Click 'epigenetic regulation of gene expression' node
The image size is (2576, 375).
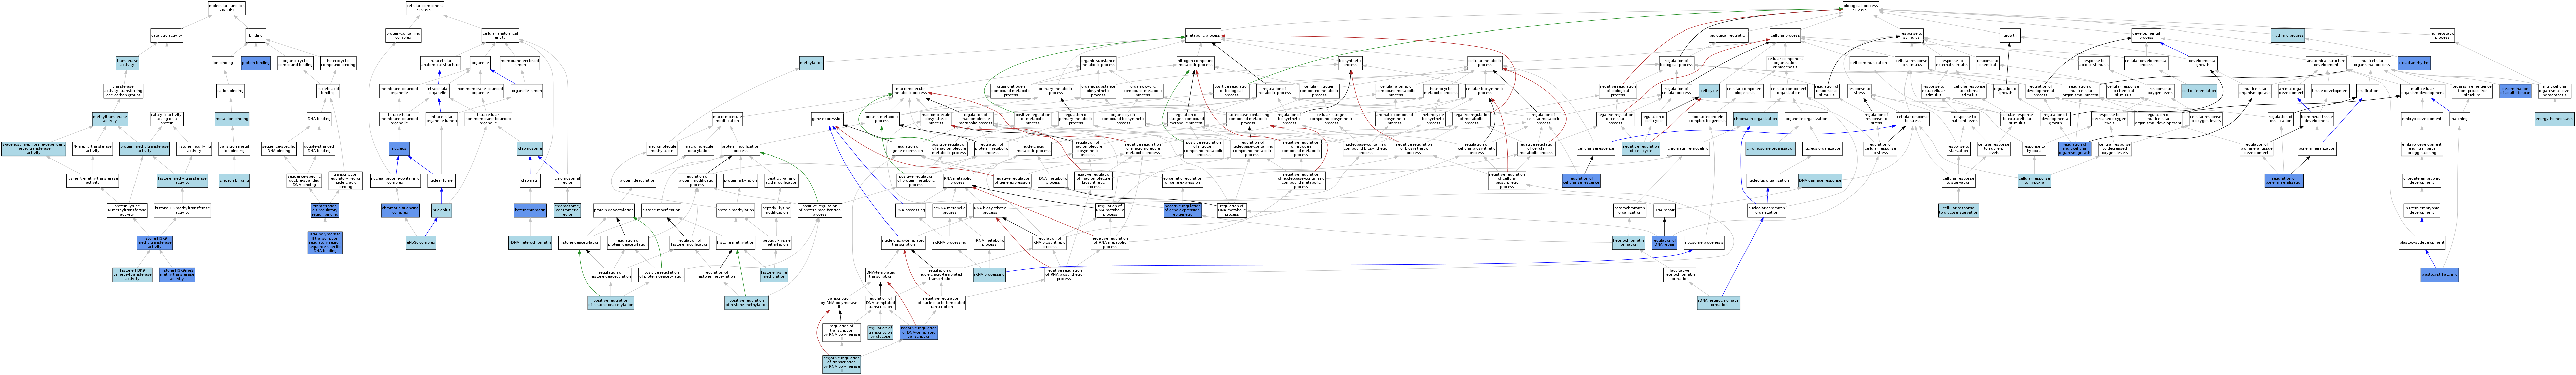pyautogui.click(x=1183, y=181)
